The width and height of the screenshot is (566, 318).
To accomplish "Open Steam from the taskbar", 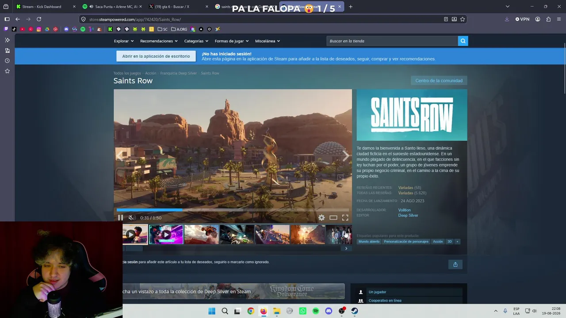I will tap(355, 311).
